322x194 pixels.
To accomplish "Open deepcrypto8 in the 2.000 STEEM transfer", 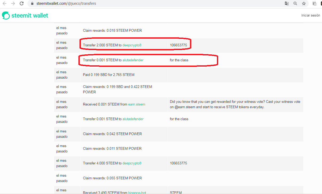I will pyautogui.click(x=132, y=45).
